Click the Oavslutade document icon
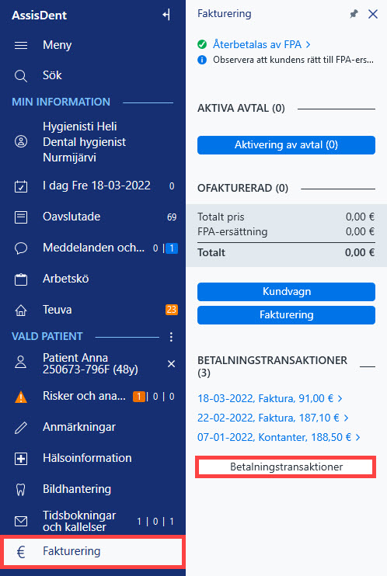Viewport: 387px width, 576px height. (21, 217)
